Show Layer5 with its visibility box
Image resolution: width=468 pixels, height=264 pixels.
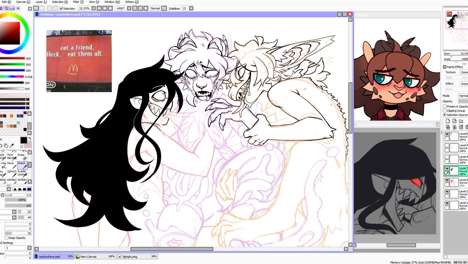(x=447, y=146)
